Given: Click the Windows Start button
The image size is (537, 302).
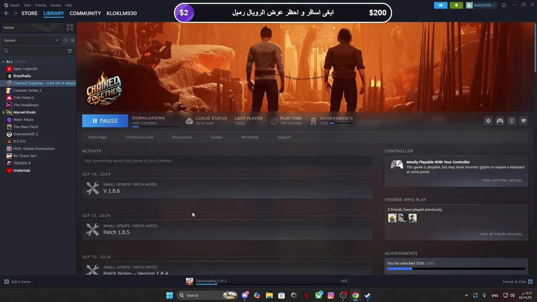Looking at the screenshot, I should (169, 295).
